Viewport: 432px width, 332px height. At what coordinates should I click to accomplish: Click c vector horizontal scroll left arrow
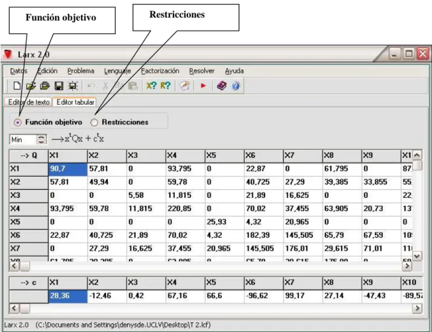[x=14, y=308]
